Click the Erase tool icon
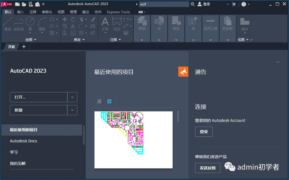The image size is (289, 180). (93, 19)
